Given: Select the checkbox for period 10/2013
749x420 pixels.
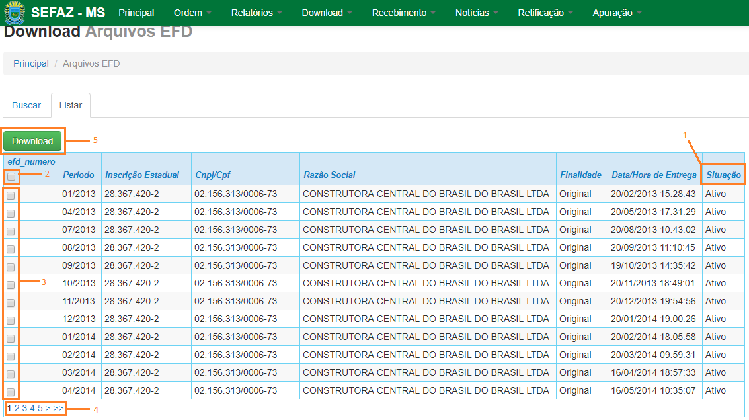Looking at the screenshot, I should (x=11, y=285).
